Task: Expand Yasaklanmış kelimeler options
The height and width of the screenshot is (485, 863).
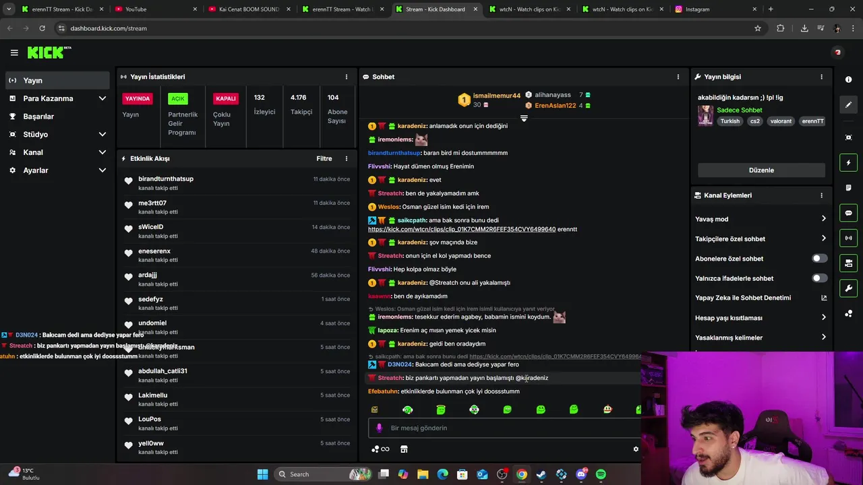Action: (x=760, y=337)
